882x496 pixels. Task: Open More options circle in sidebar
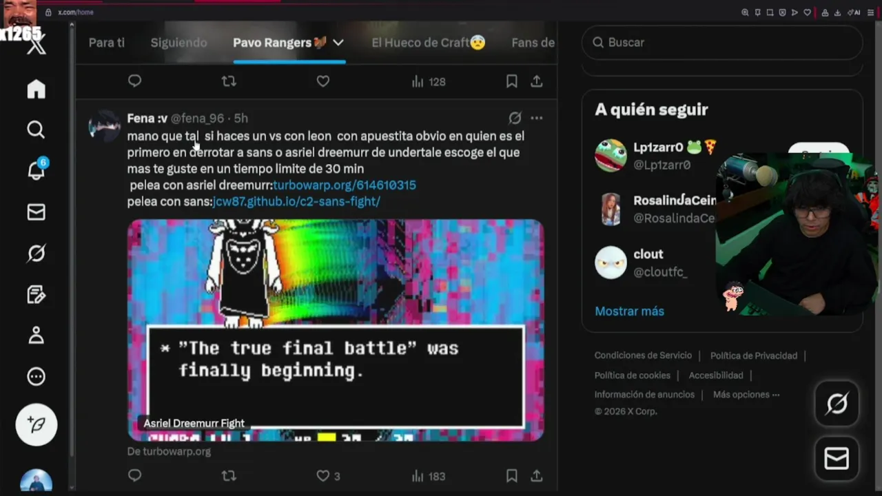click(36, 377)
